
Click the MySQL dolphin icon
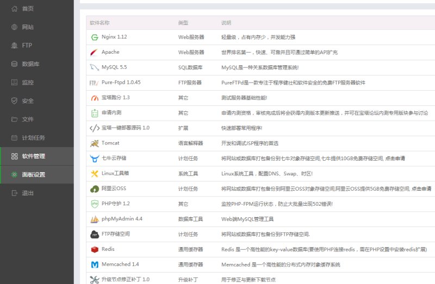[95, 67]
